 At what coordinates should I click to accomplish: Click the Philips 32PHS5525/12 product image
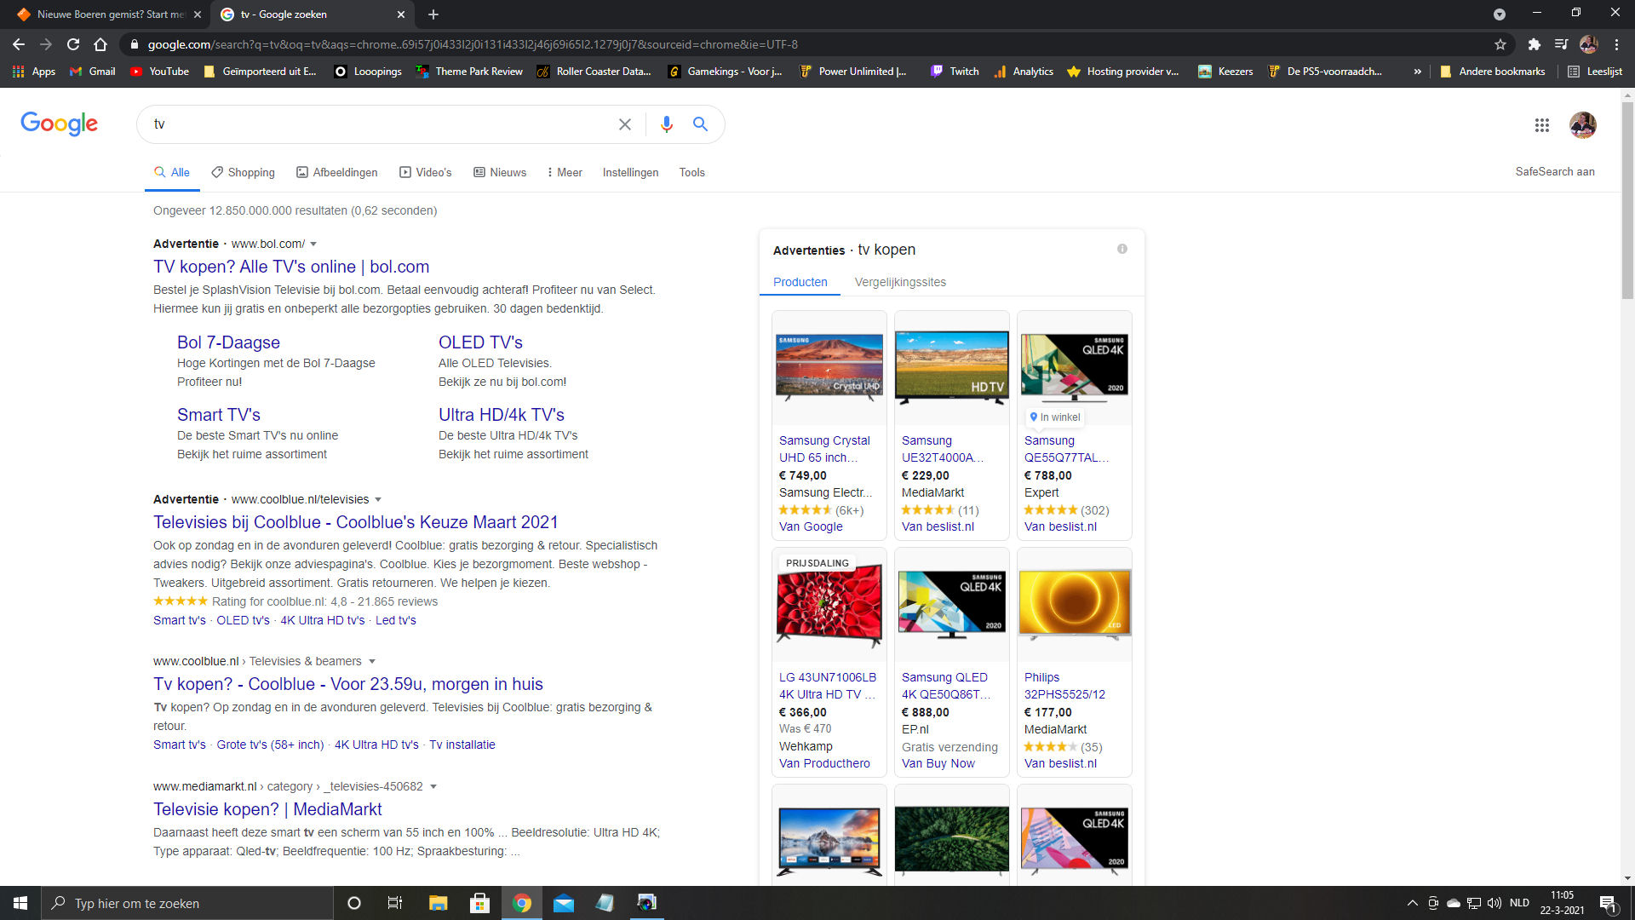pyautogui.click(x=1074, y=604)
